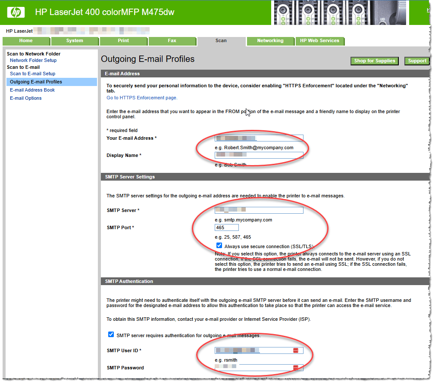
Task: Open the E-mail Address Book page
Action: pos(32,90)
